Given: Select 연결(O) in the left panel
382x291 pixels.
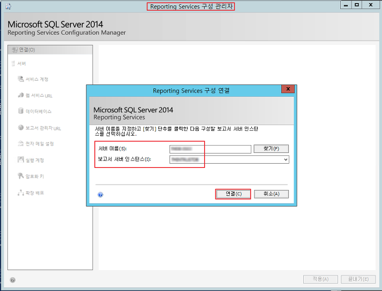Looking at the screenshot, I should tap(50, 50).
